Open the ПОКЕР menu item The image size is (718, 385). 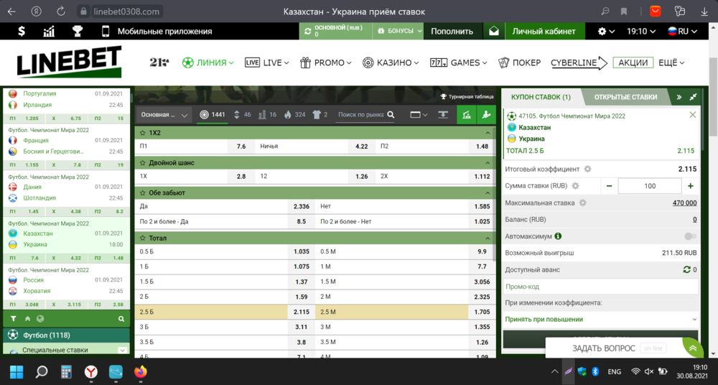click(519, 62)
